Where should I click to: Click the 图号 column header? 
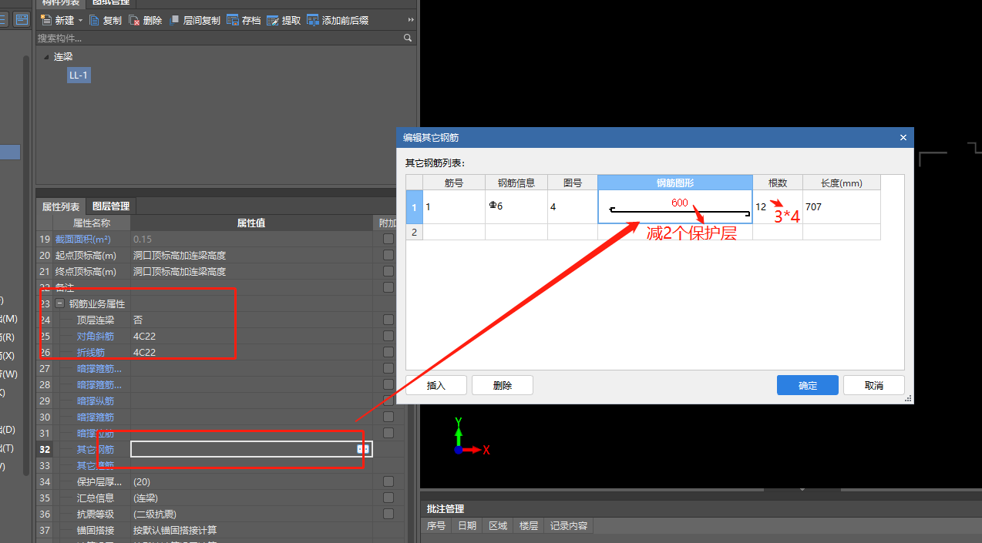[x=573, y=183]
